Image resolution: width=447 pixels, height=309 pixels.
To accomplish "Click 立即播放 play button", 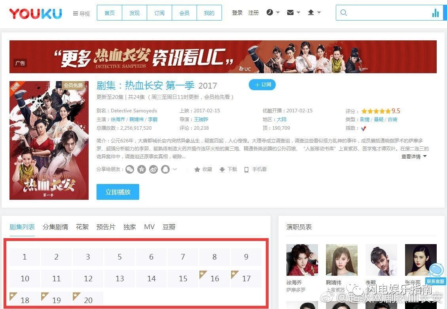I will point(118,192).
